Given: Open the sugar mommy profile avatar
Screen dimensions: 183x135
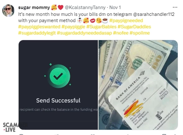Looking at the screenshot, I should click(x=8, y=11).
